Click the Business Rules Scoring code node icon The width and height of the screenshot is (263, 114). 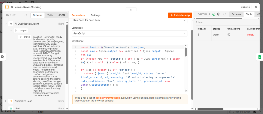(x=7, y=7)
